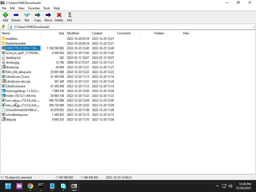
Task: Open the View menu
Action: pos(21,8)
